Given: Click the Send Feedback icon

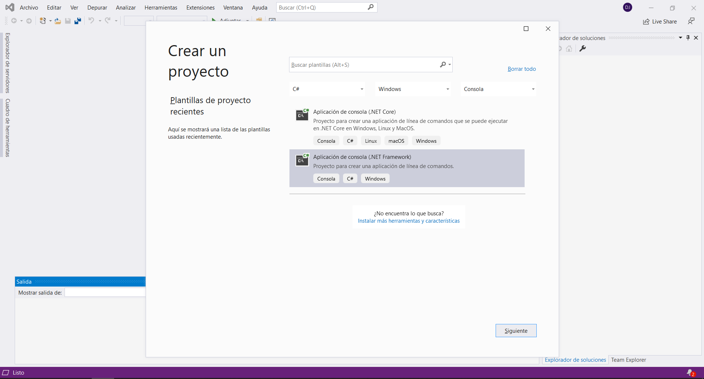Looking at the screenshot, I should coord(691,21).
